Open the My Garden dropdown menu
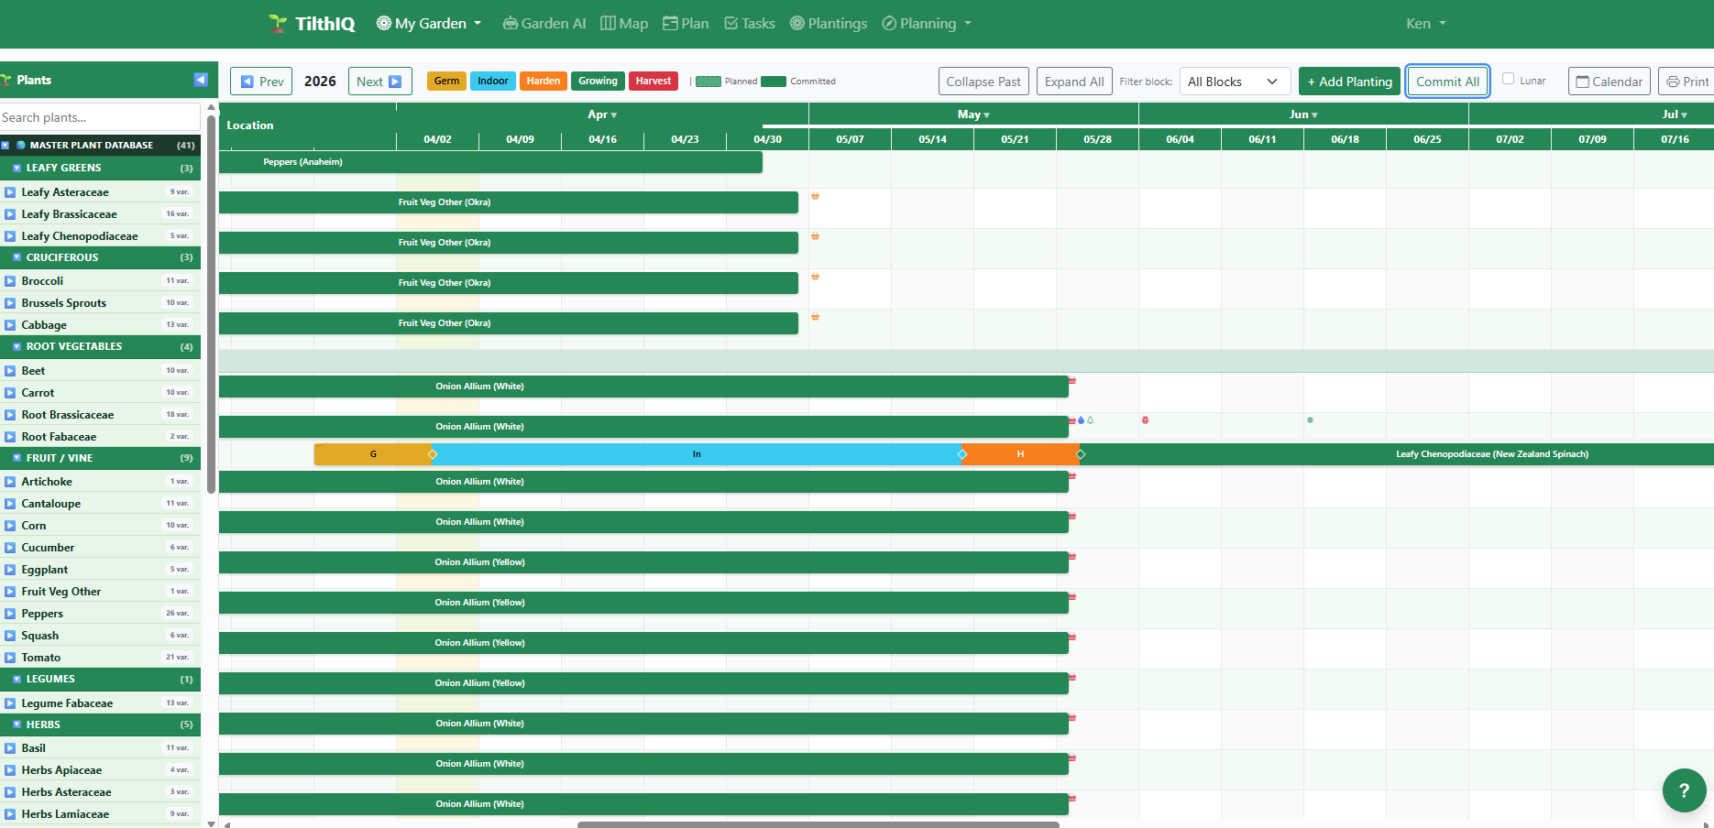1714x828 pixels. click(x=429, y=23)
